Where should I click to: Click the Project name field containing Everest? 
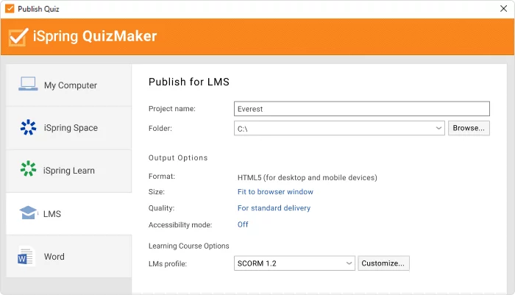[360, 109]
